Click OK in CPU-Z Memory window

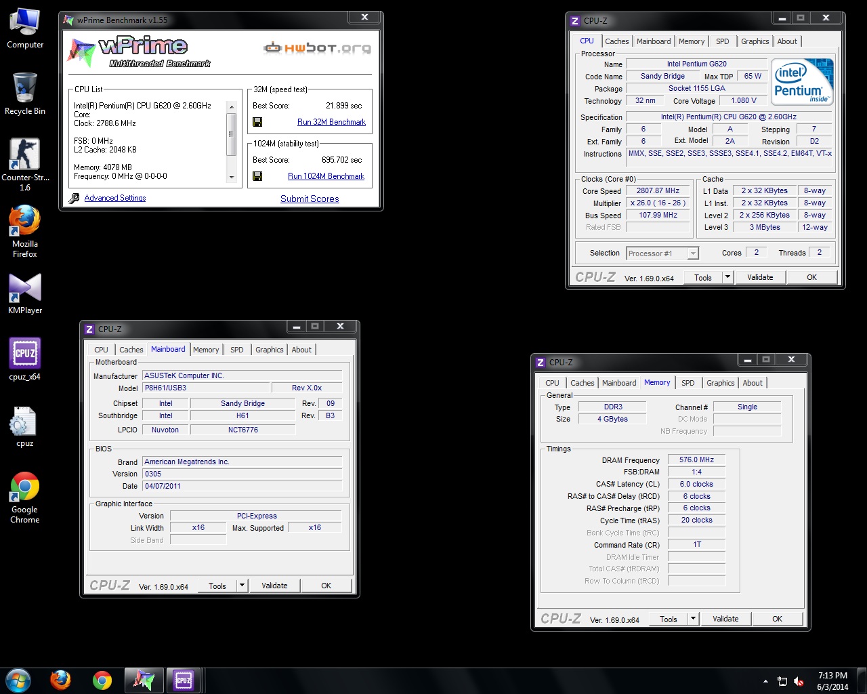[x=778, y=619]
